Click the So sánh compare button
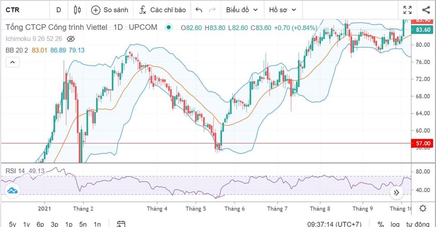 point(110,10)
